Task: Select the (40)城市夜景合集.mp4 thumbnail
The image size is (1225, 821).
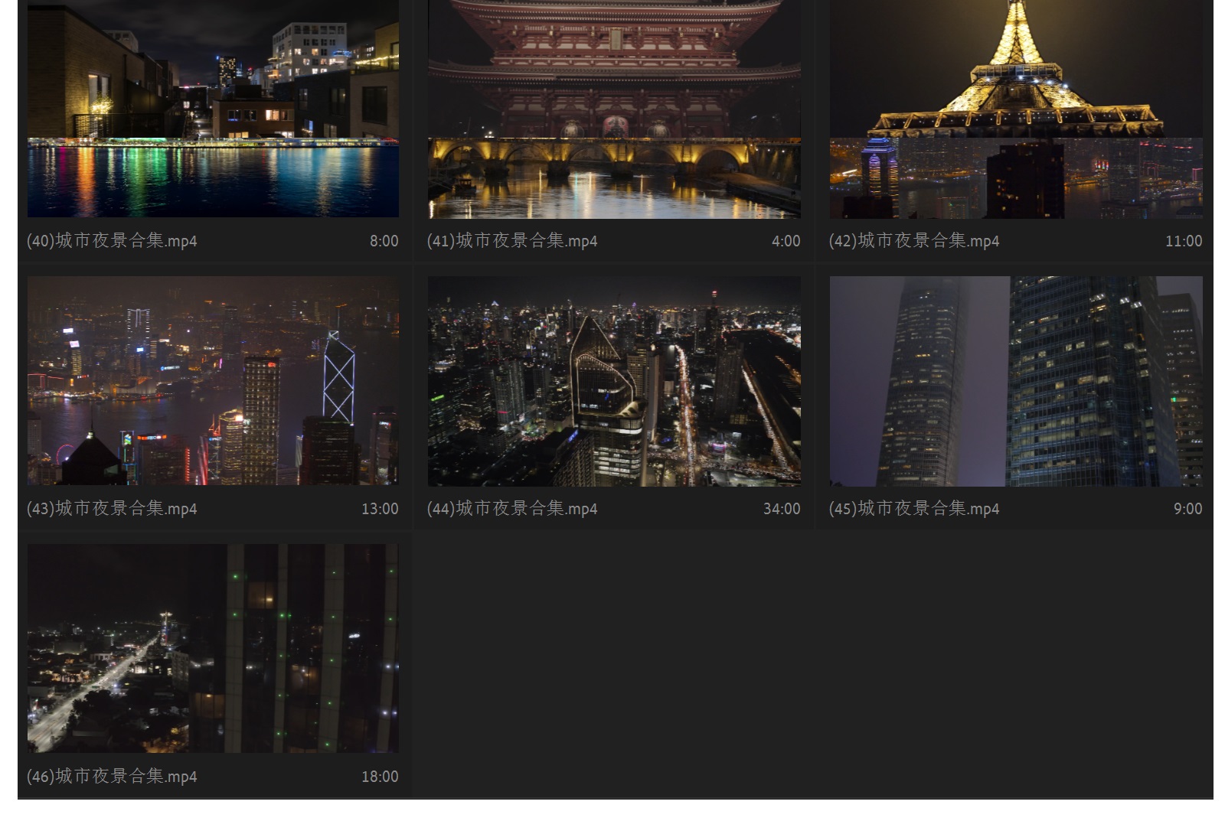Action: pyautogui.click(x=213, y=109)
